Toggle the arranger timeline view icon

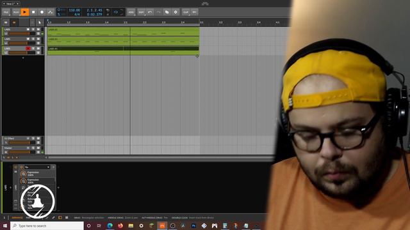click(x=6, y=22)
